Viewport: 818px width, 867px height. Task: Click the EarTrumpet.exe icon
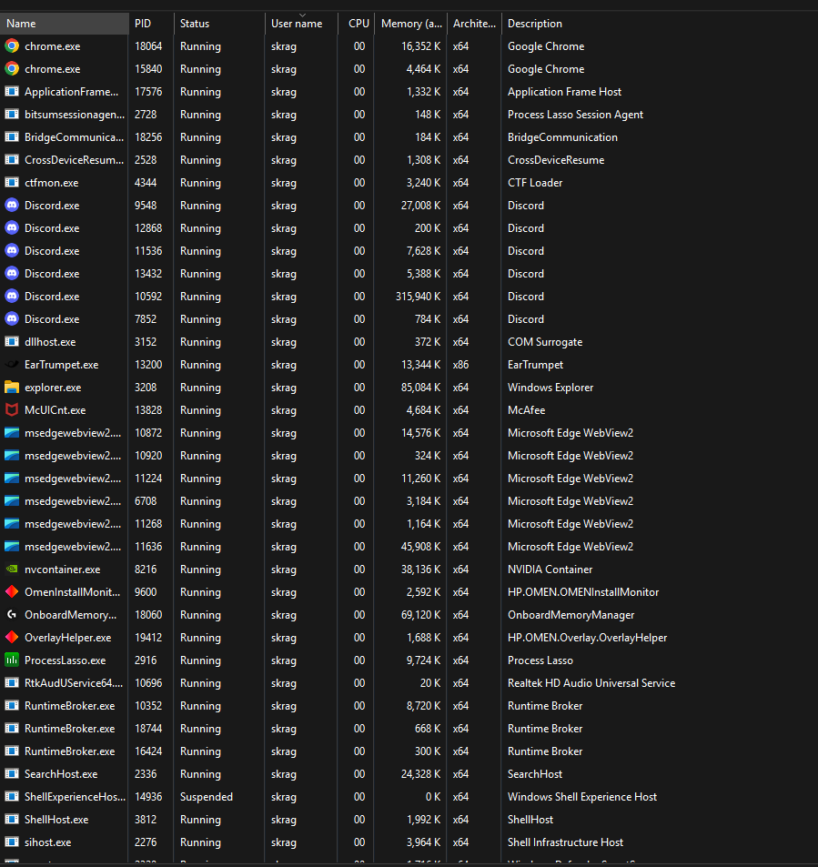[x=12, y=365]
